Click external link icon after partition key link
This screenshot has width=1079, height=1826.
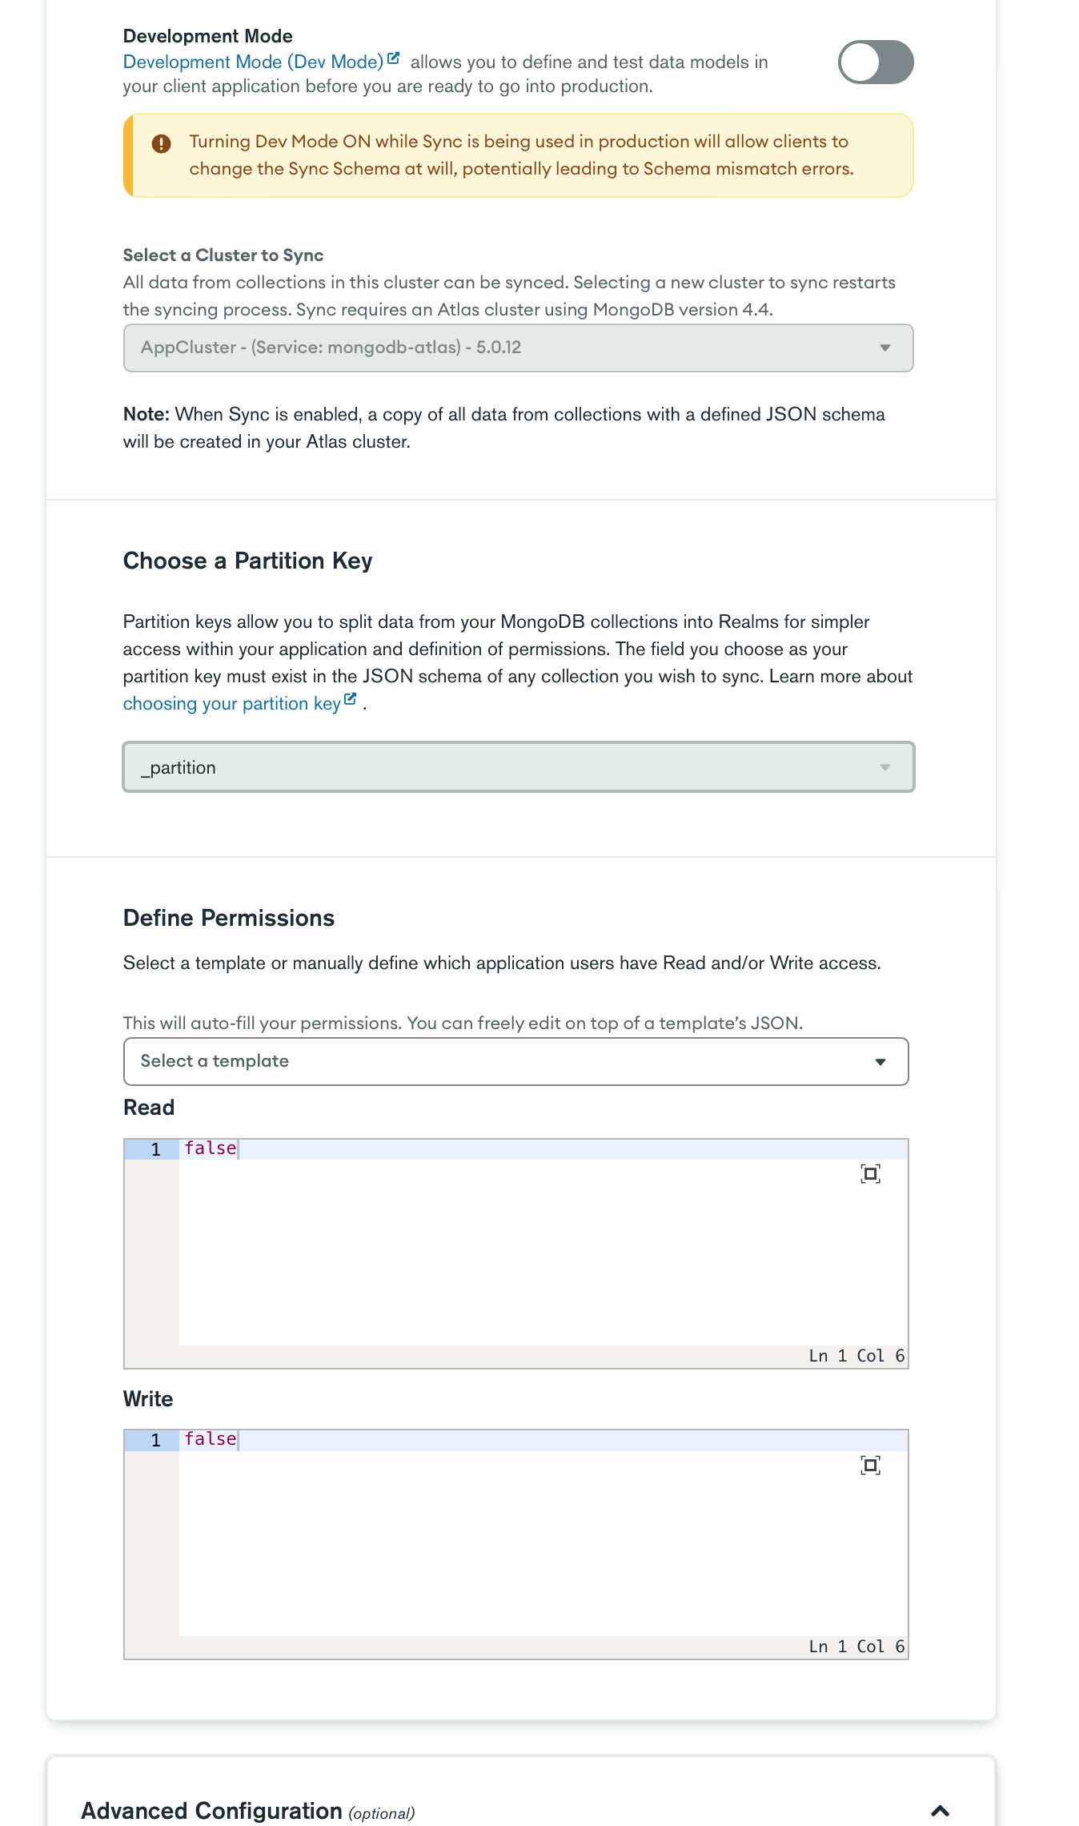[x=350, y=700]
